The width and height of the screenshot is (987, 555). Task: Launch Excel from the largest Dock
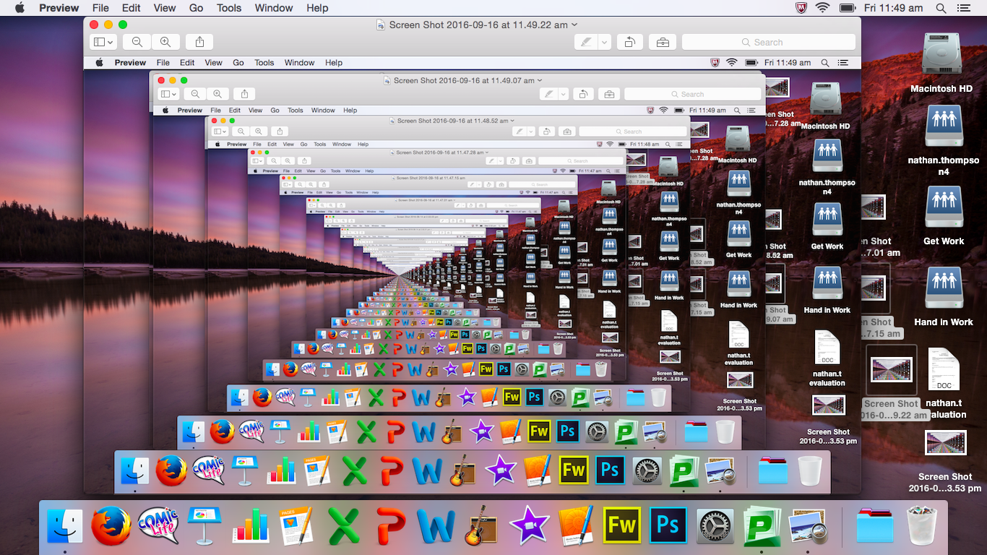[x=343, y=525]
